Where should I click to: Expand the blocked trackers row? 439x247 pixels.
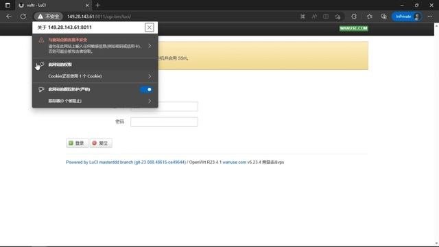pos(95,101)
